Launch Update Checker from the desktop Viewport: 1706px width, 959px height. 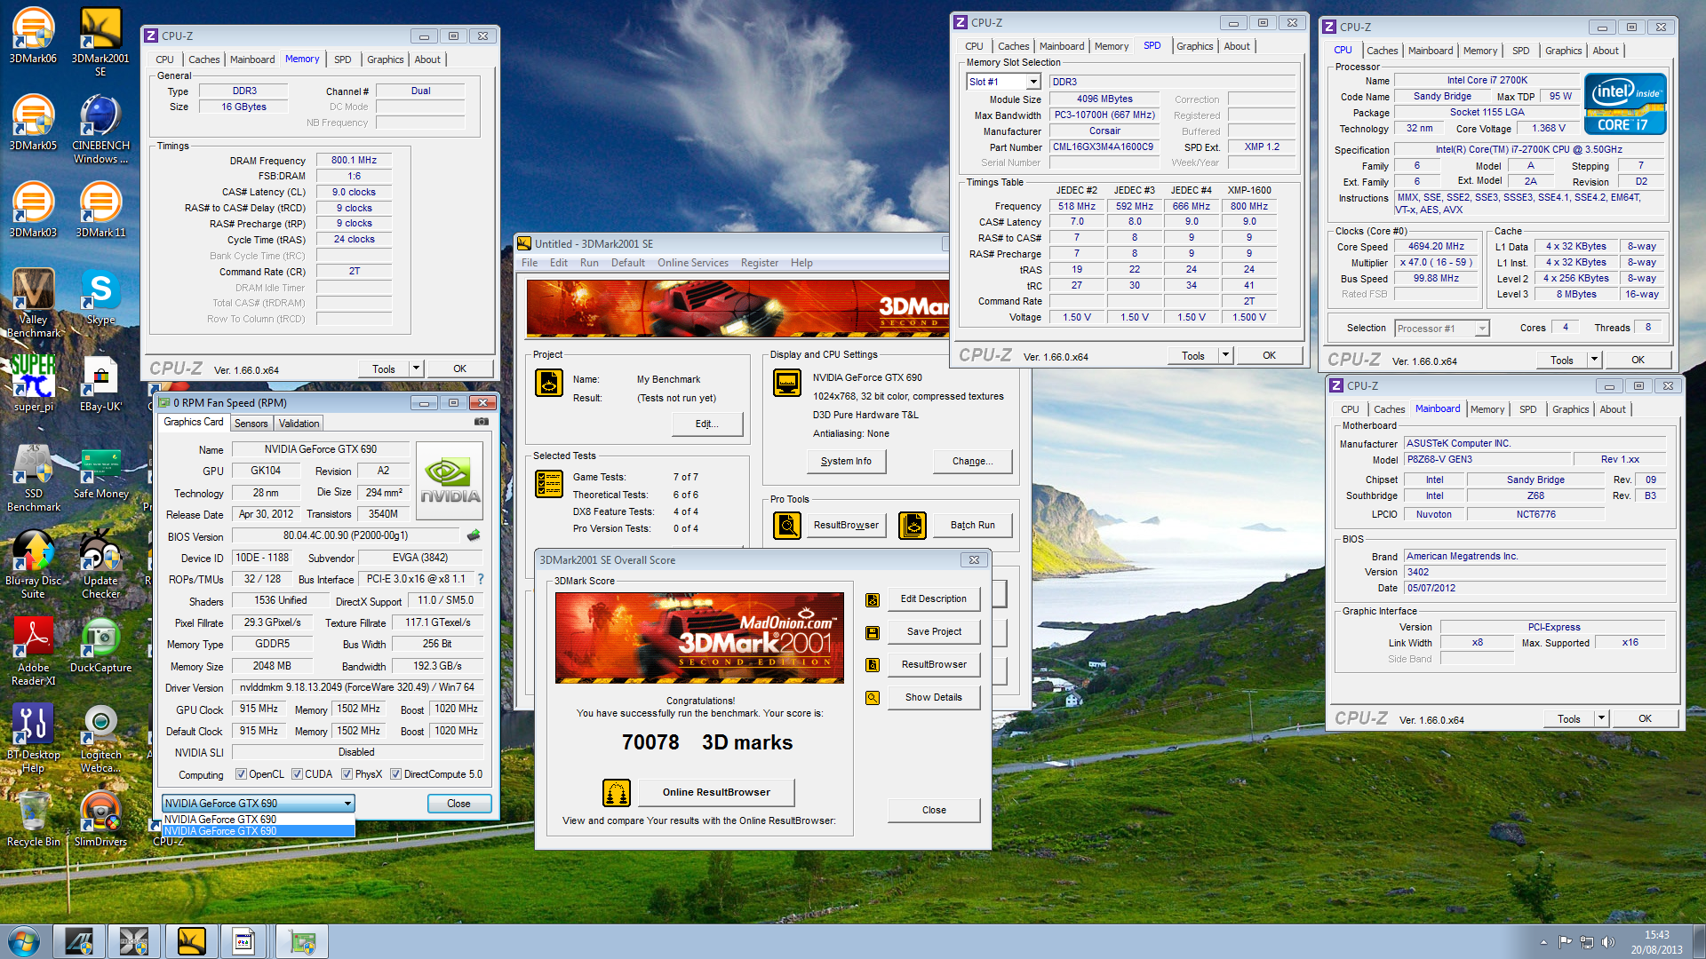100,564
